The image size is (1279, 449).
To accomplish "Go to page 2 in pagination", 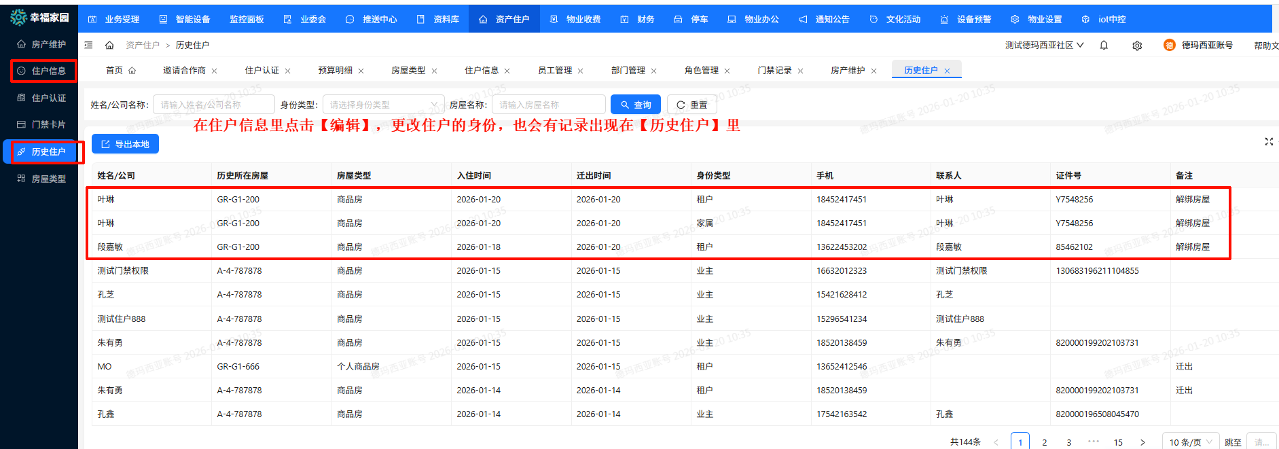I will [x=1045, y=442].
